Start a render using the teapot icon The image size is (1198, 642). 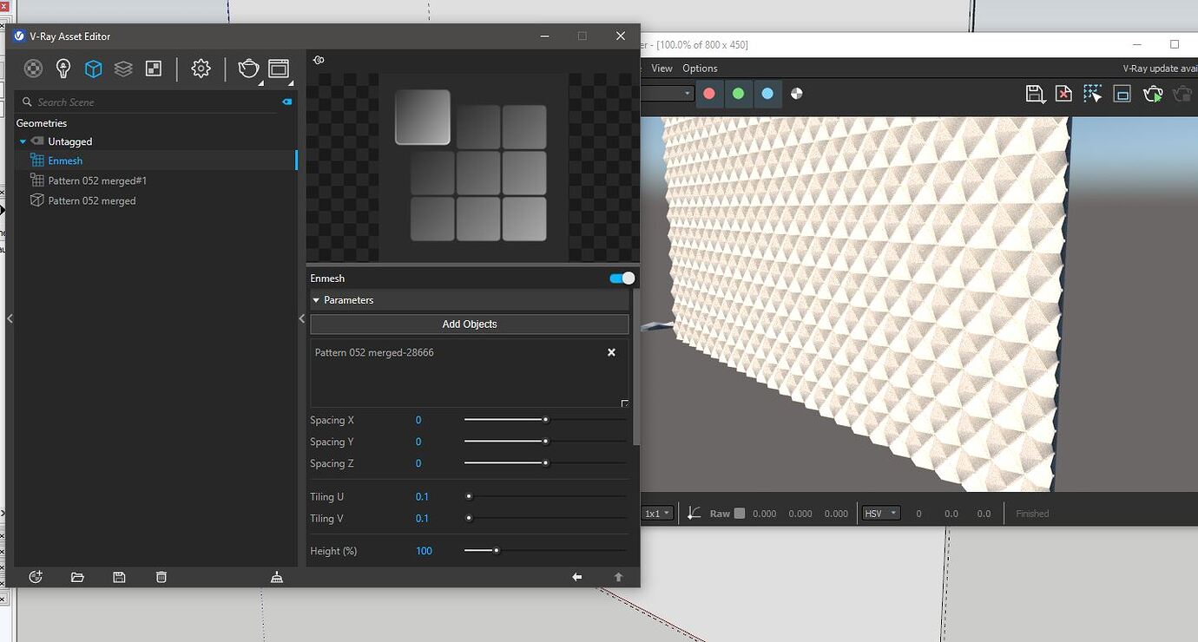pos(248,69)
